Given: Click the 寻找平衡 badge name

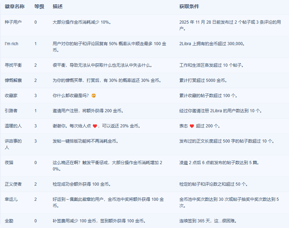Looking at the screenshot, I should pyautogui.click(x=13, y=65).
